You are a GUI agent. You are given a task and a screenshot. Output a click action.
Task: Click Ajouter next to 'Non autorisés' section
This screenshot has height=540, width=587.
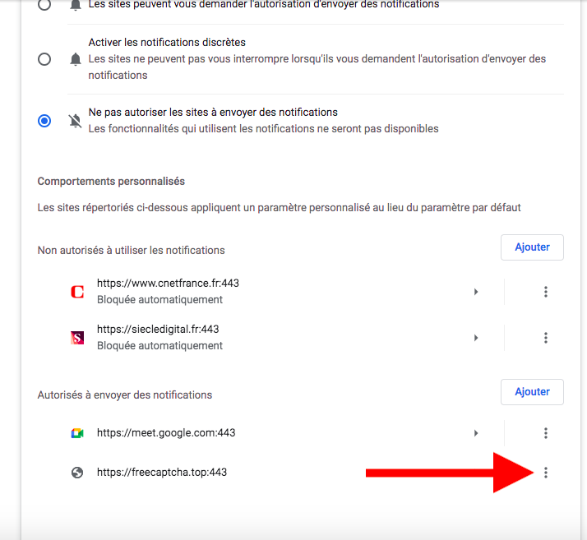pyautogui.click(x=532, y=247)
